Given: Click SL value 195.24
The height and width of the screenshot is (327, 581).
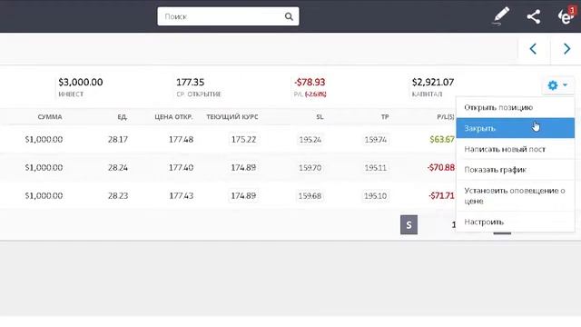Looking at the screenshot, I should [x=310, y=139].
